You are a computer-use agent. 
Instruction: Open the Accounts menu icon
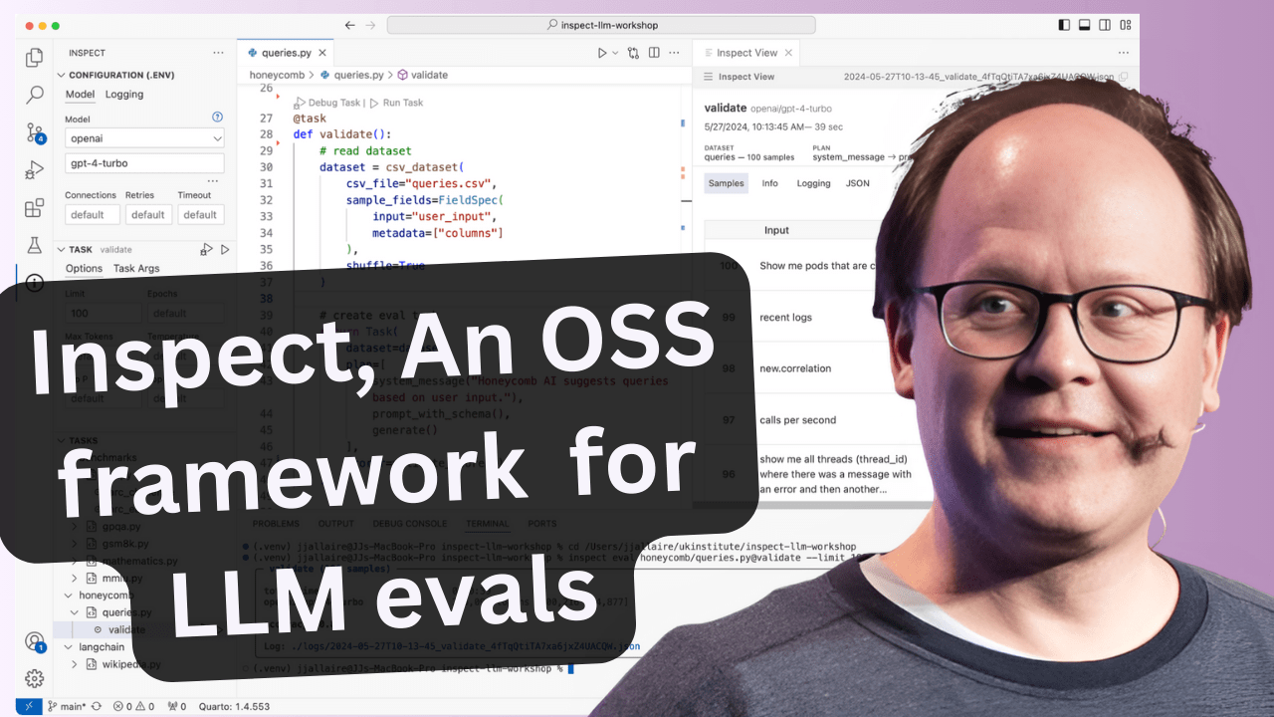[x=35, y=641]
